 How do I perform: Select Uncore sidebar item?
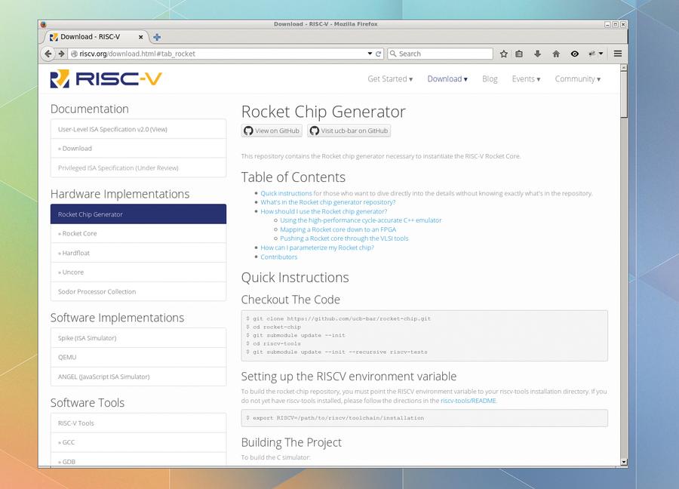click(138, 272)
